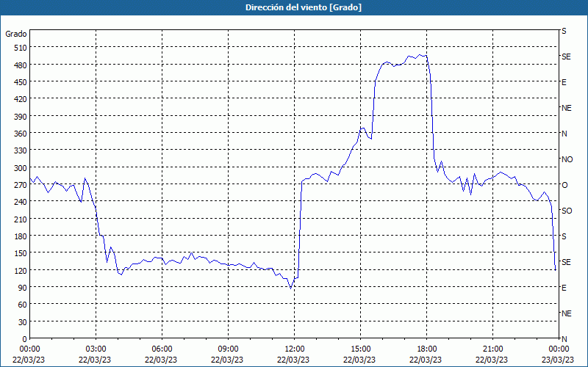The height and width of the screenshot is (367, 588).
Task: Select the 0 degree axis label
Action: tap(24, 339)
